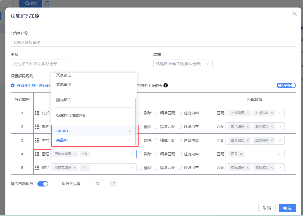
Task: Remove the 材质编码 tag
Action: (x=248, y=113)
